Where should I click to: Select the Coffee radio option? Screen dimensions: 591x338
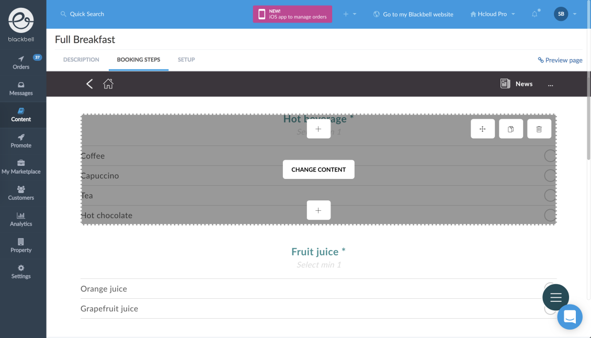pos(550,155)
